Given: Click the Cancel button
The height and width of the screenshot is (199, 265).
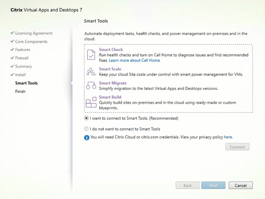Looking at the screenshot, I should 241,185.
